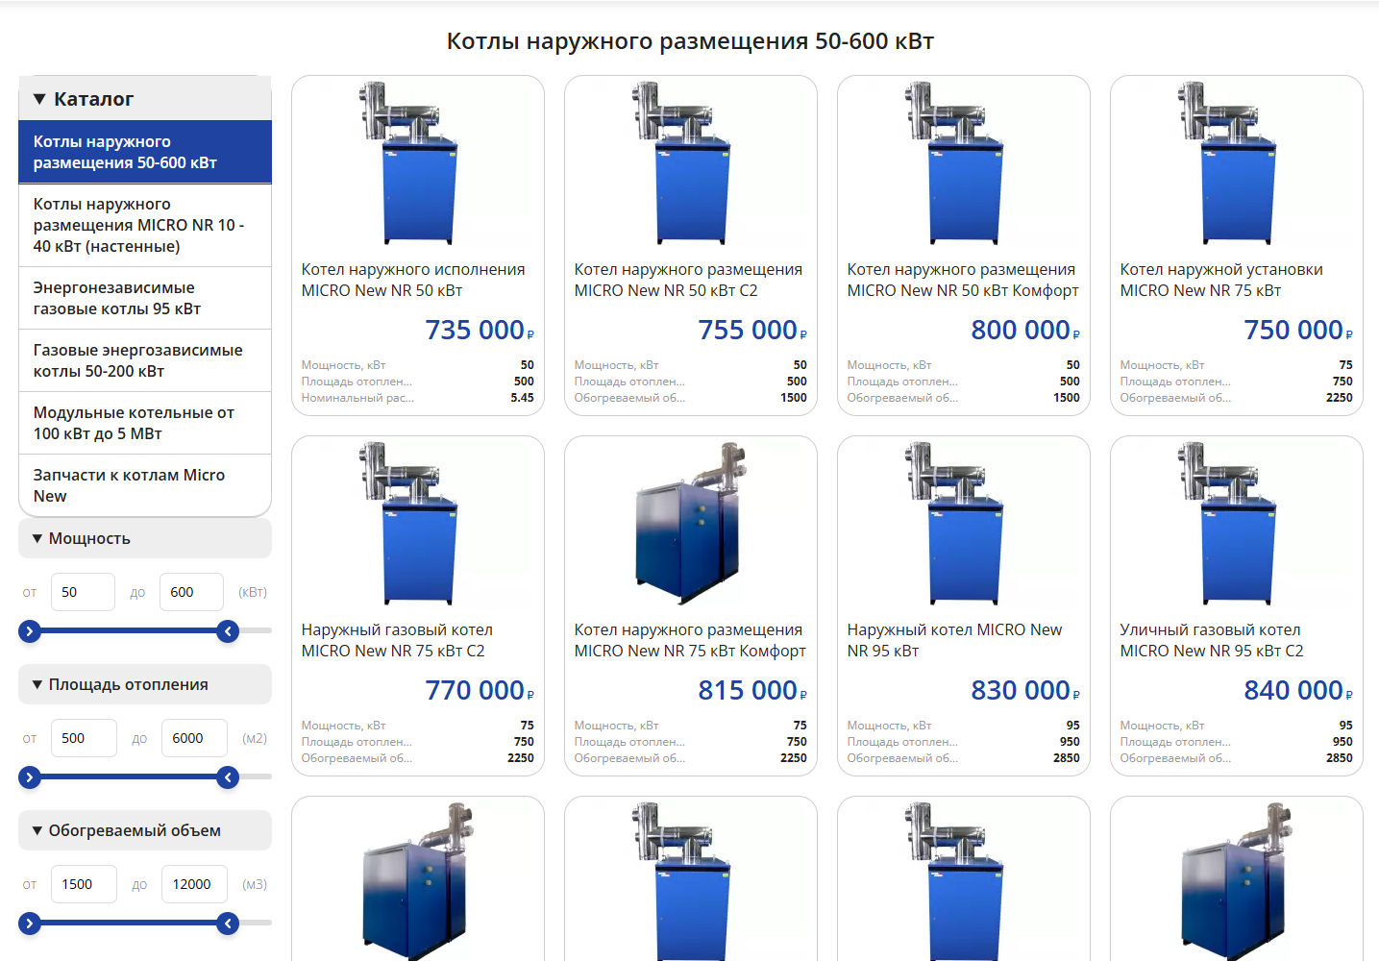1379x961 pixels.
Task: Select Энергонезависимые газовые котлы 95 кВт category
Action: [145, 298]
